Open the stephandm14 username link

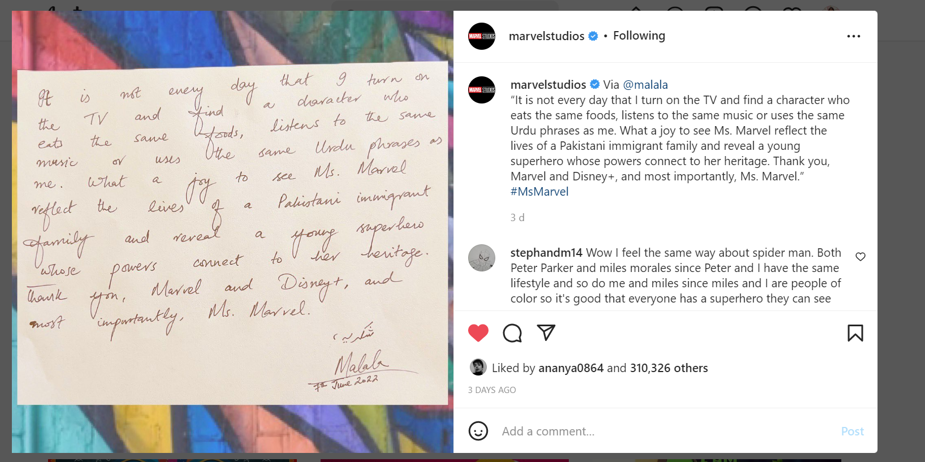(546, 253)
